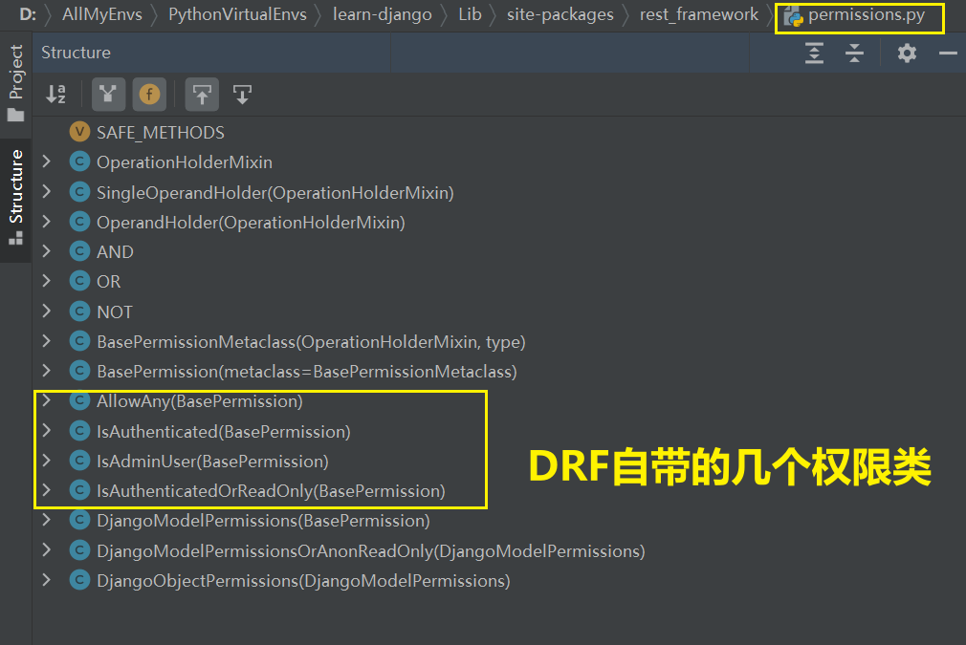Select IsAuthenticated(BasePermission) entry
This screenshot has height=645, width=966.
click(224, 432)
